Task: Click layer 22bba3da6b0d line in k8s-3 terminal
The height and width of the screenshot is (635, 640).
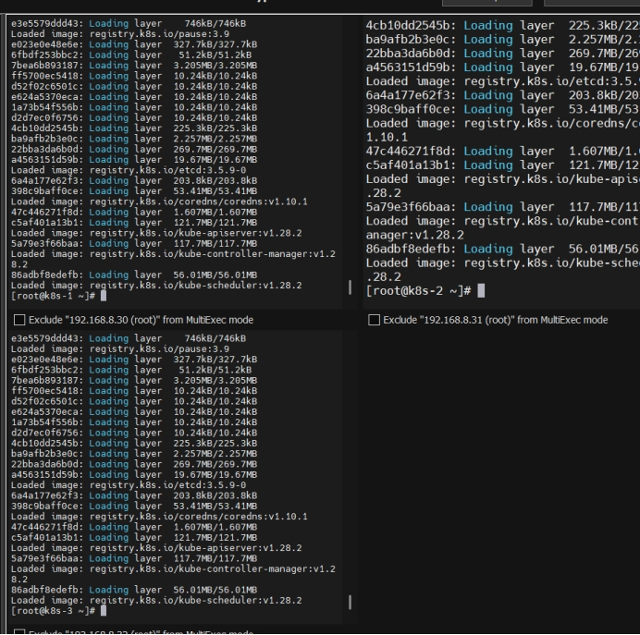Action: [x=134, y=464]
